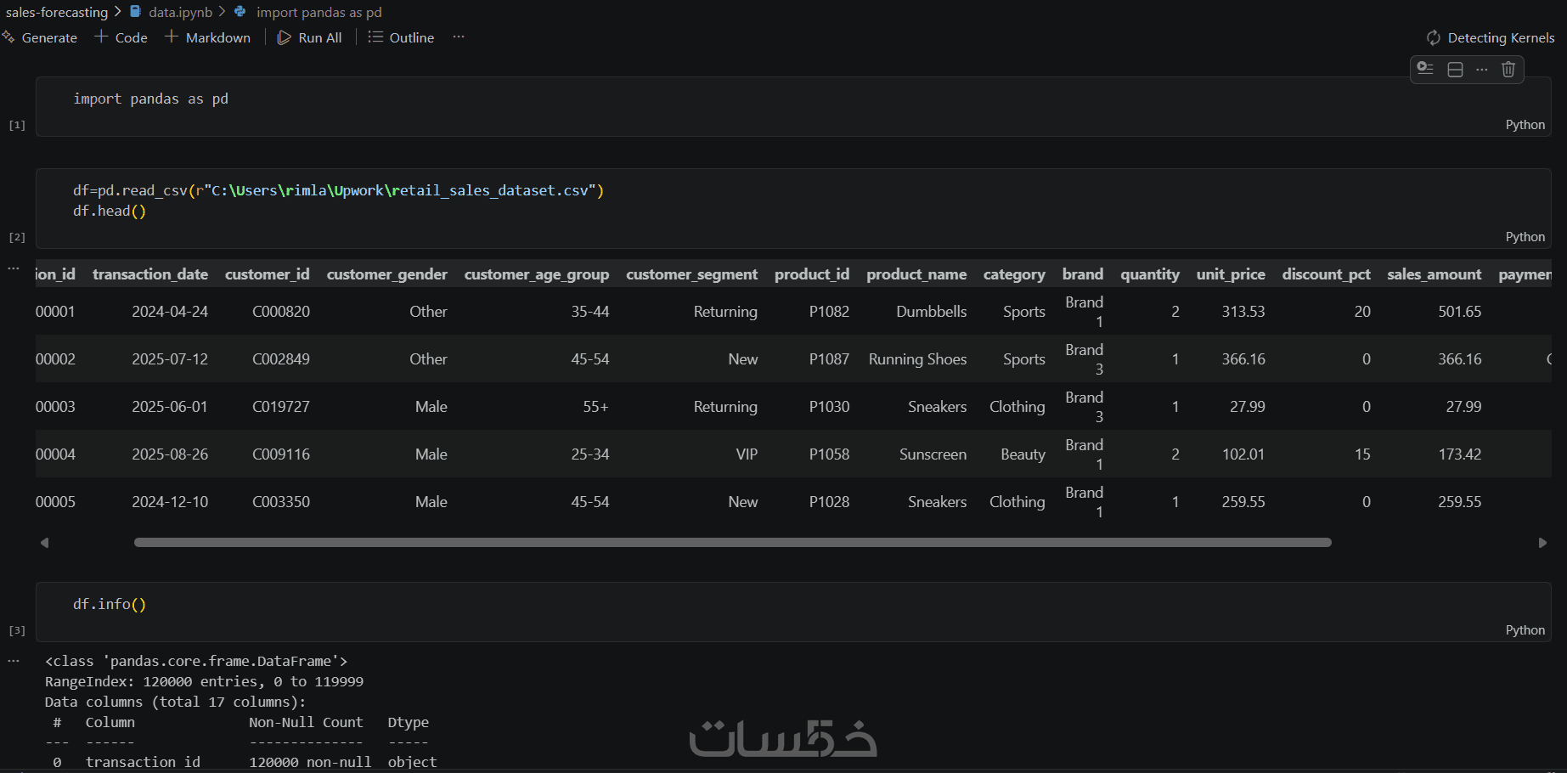
Task: Change language of df.info cell (Python)
Action: tap(1525, 630)
